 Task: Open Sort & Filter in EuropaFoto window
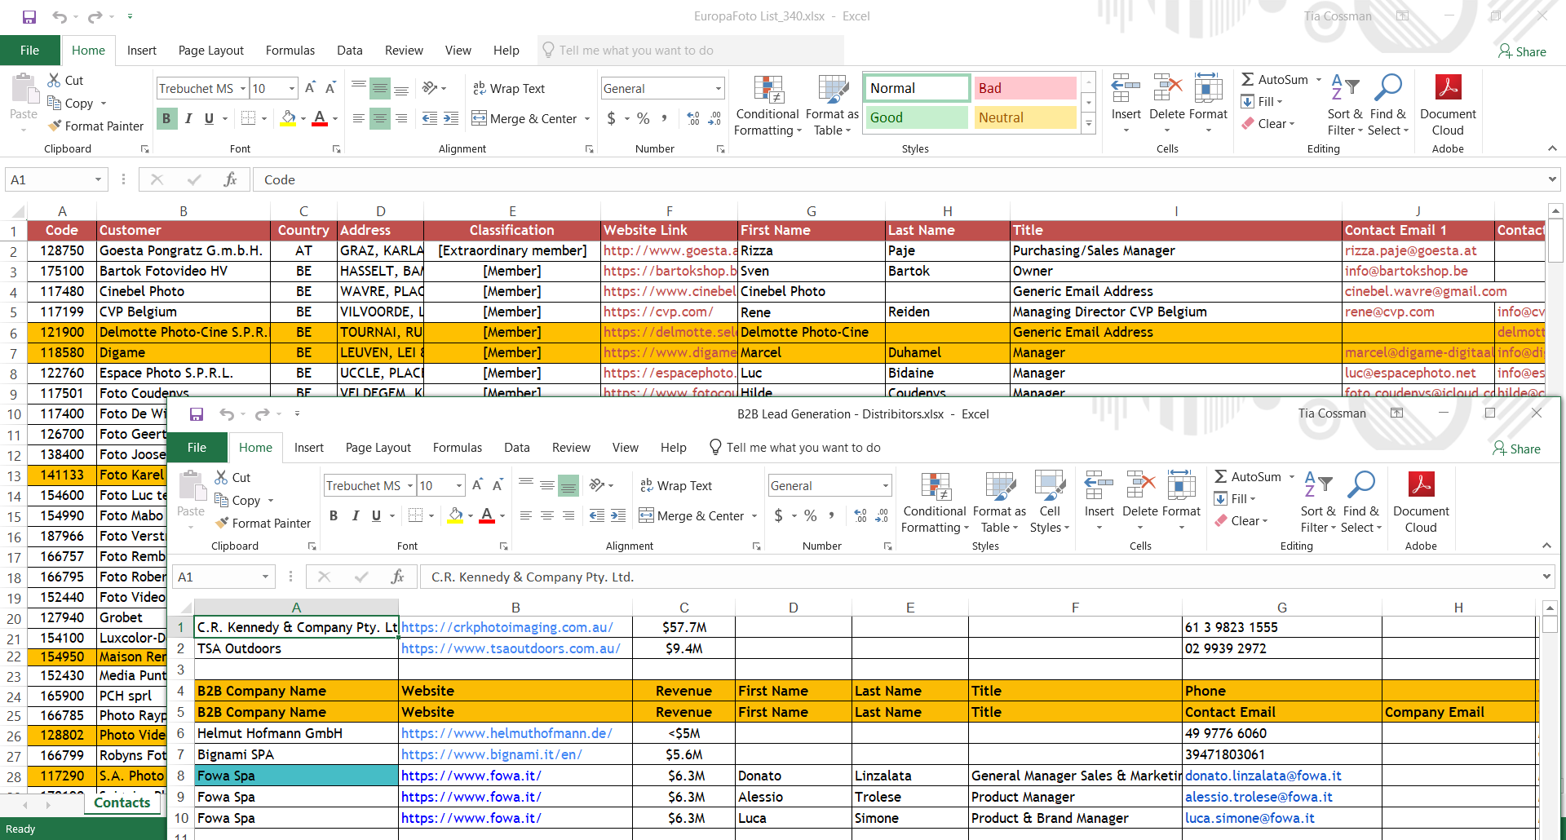1345,104
